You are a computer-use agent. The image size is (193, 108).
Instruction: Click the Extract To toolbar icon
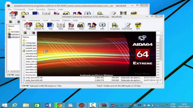click(x=39, y=26)
